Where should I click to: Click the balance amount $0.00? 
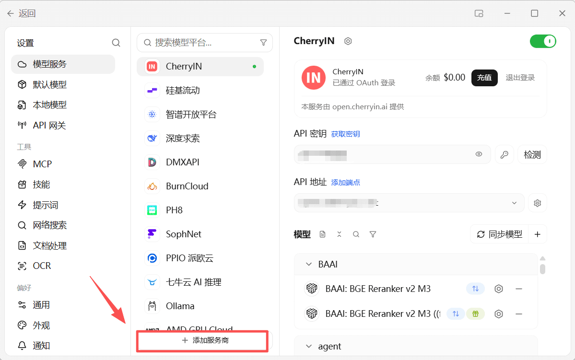pos(454,77)
